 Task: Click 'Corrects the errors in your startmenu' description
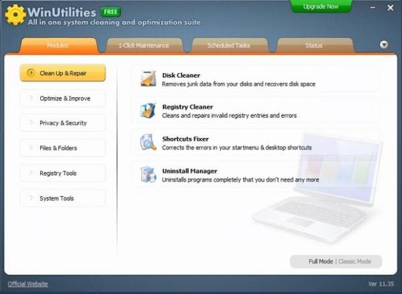pyautogui.click(x=237, y=147)
